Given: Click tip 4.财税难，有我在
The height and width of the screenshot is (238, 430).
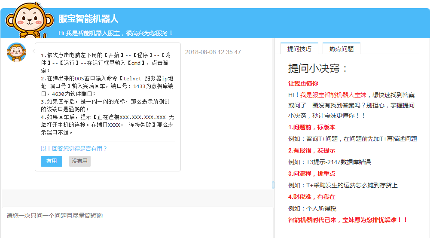Looking at the screenshot, I should click(x=311, y=197).
